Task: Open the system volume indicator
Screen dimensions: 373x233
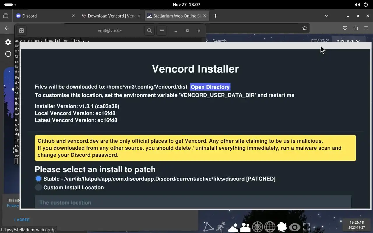Action: (x=357, y=5)
